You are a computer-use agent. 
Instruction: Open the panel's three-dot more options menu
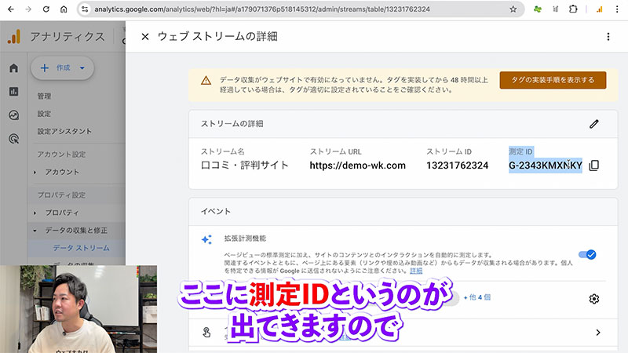click(x=608, y=37)
